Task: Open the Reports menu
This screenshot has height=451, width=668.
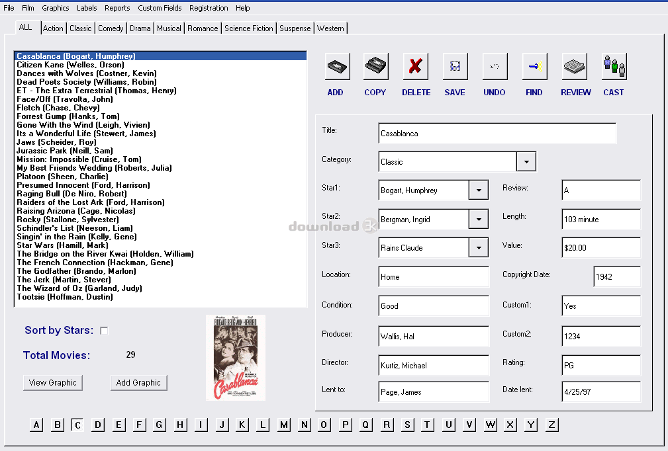Action: click(x=117, y=8)
